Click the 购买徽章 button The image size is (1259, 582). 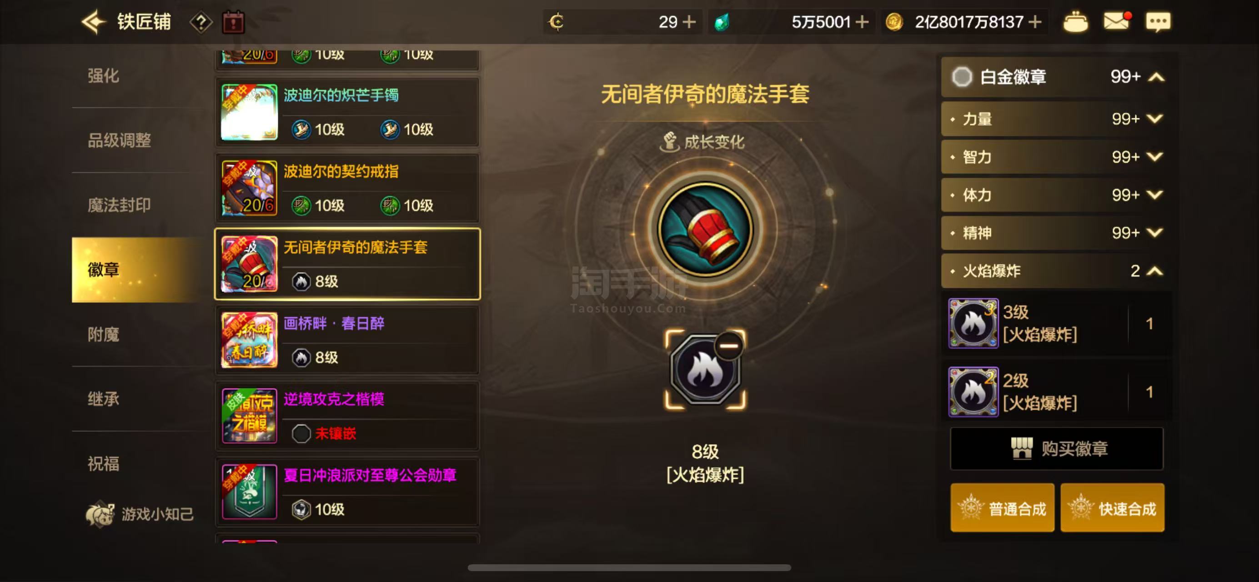1057,449
